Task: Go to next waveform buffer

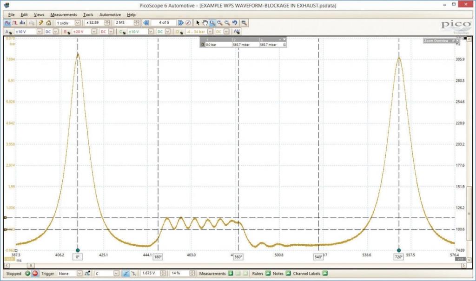Action: 181,23
